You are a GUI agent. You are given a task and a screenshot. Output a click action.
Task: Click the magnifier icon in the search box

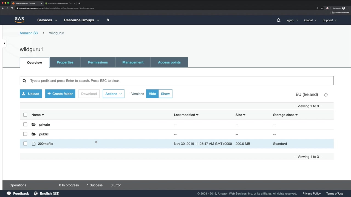24,81
